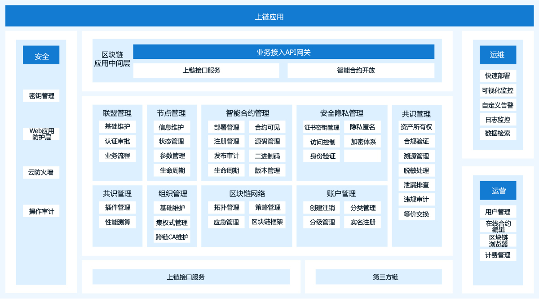Select Web应用防护层 in the 安全 panel
The image size is (539, 299).
click(41, 134)
